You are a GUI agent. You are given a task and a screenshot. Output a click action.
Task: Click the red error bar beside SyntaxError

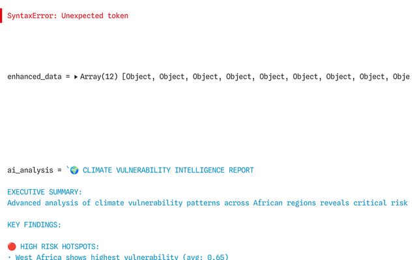click(1, 16)
